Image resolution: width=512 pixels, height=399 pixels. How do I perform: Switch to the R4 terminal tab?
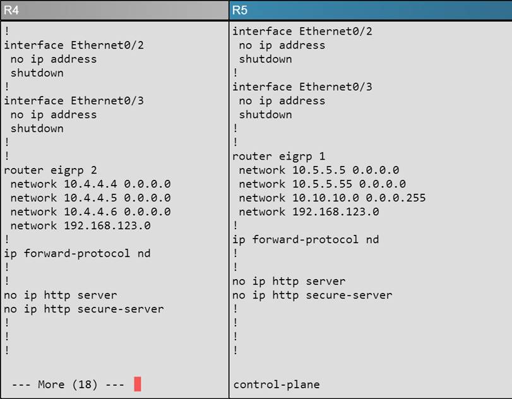114,9
